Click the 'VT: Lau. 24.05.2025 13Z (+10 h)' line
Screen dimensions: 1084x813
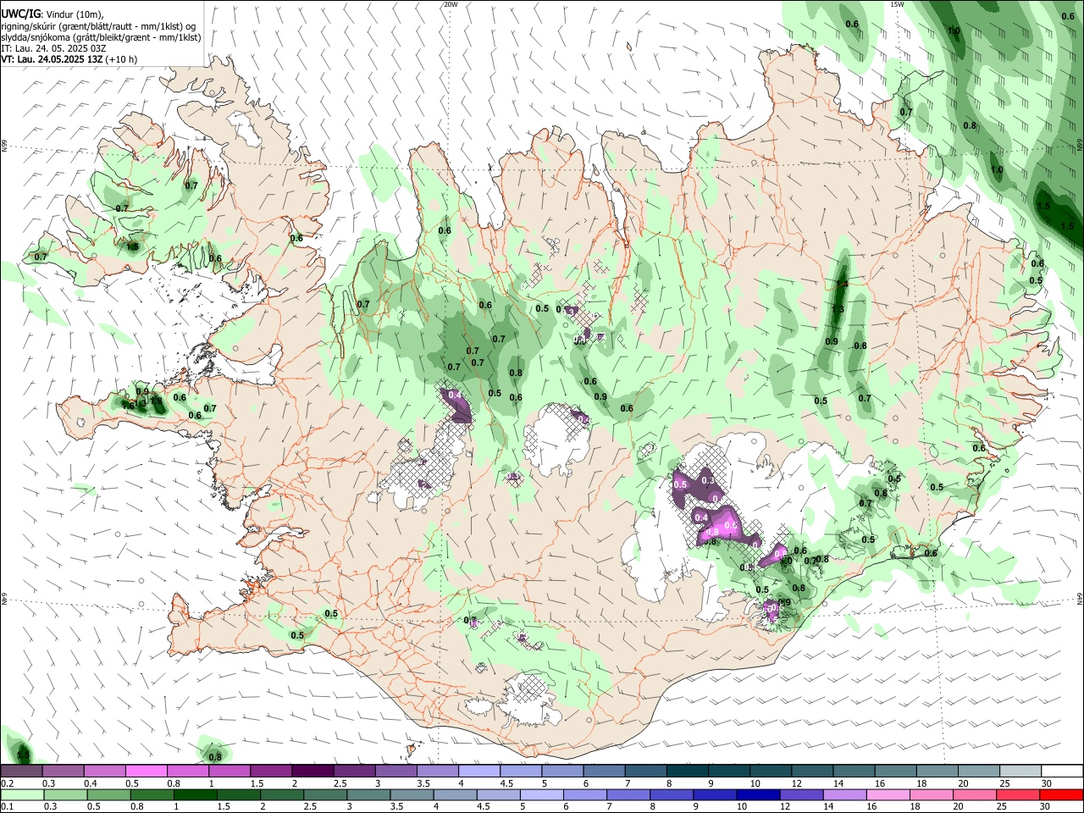pos(69,59)
